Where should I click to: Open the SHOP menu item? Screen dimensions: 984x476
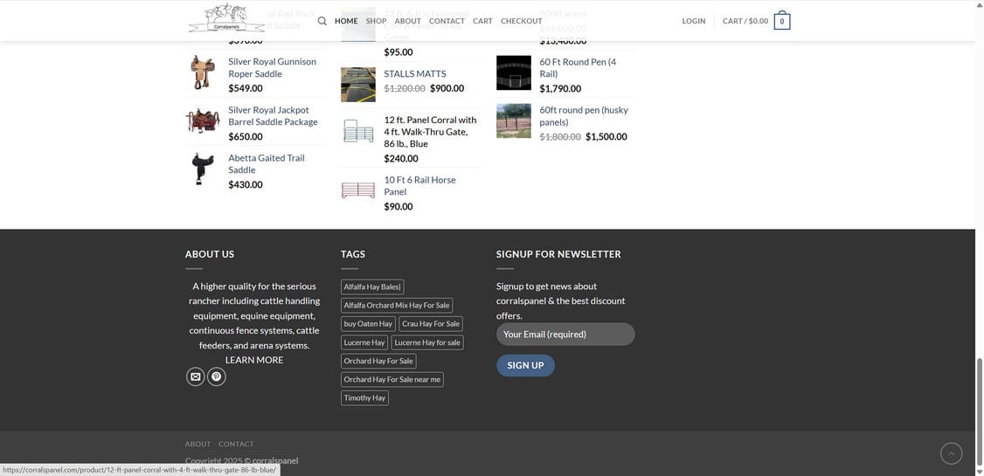tap(376, 21)
